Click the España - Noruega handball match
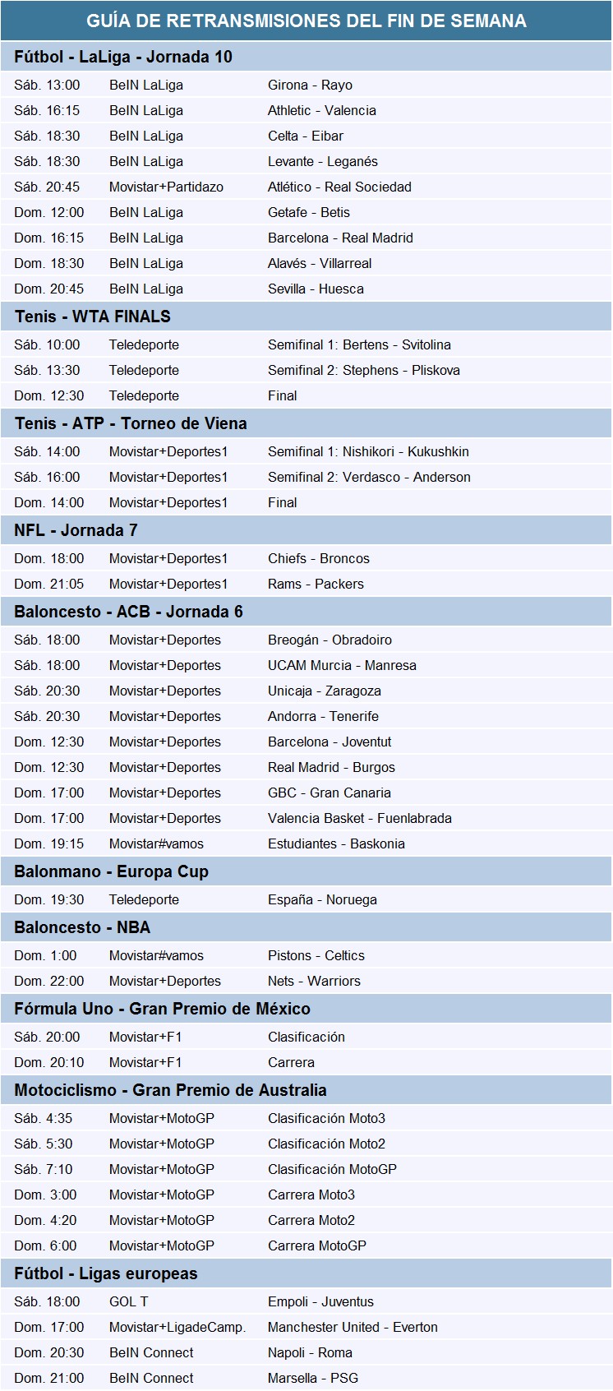The width and height of the screenshot is (613, 1391). point(322,899)
